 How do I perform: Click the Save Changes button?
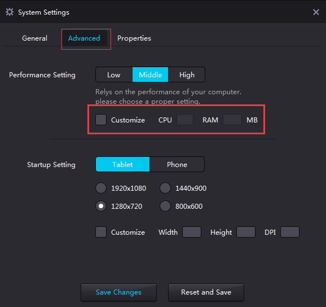pyautogui.click(x=118, y=292)
